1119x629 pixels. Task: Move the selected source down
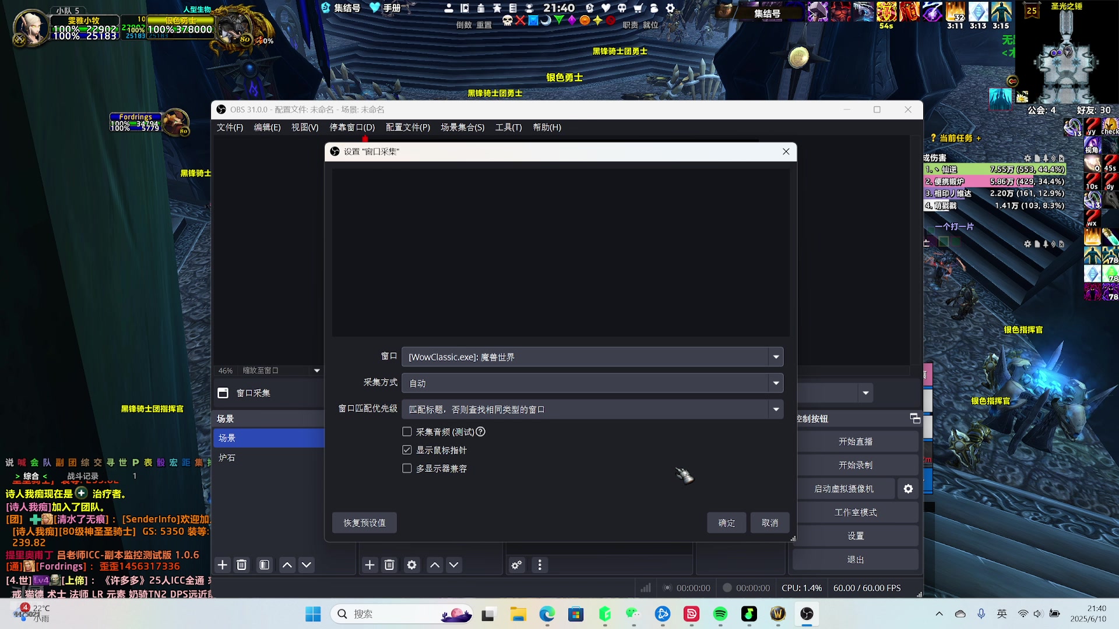[x=454, y=565]
